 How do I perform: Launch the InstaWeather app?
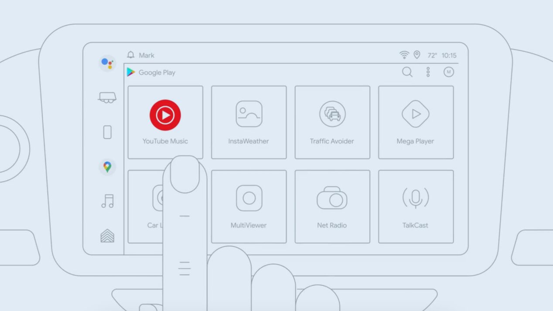click(249, 121)
